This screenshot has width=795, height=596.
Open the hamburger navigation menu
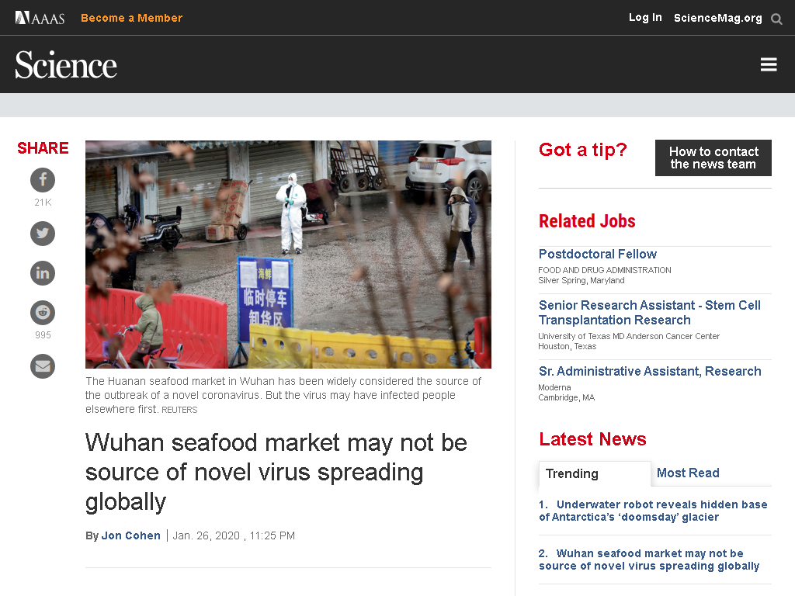tap(769, 64)
